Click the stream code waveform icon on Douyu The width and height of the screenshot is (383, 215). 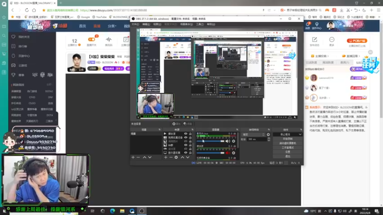[109, 40]
